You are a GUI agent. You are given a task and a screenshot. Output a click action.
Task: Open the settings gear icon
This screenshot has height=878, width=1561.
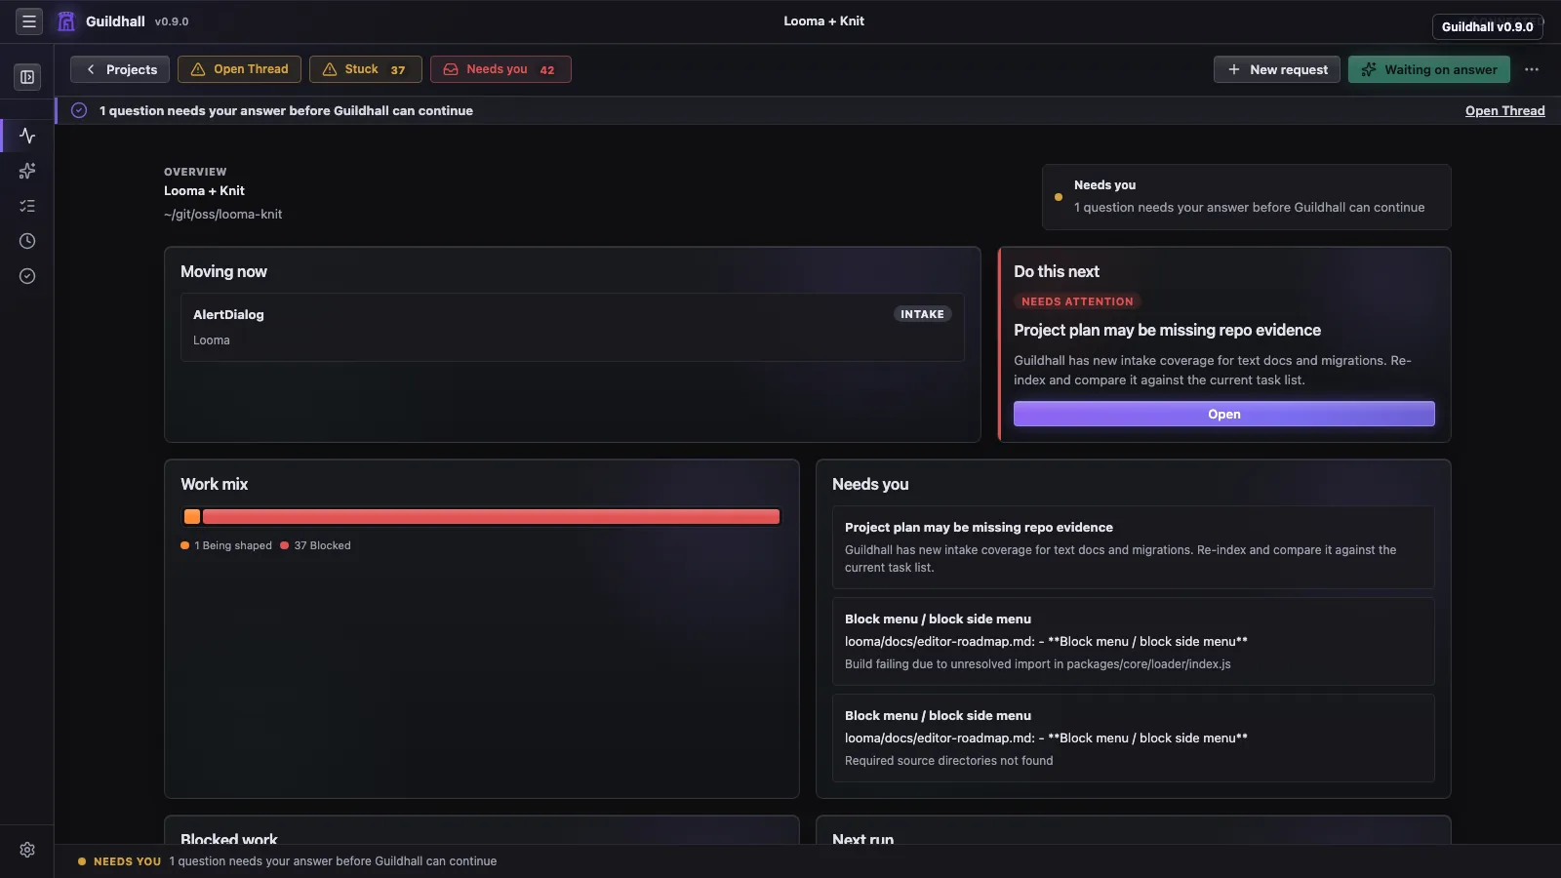click(x=27, y=850)
